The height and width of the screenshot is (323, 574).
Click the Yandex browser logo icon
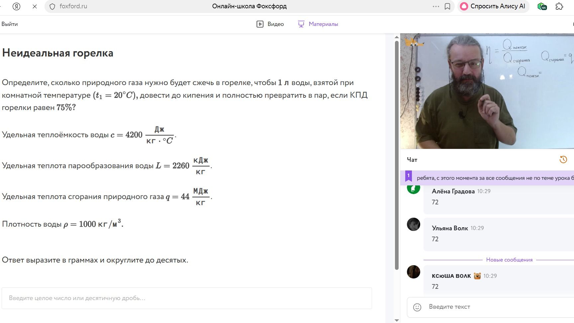tap(16, 6)
